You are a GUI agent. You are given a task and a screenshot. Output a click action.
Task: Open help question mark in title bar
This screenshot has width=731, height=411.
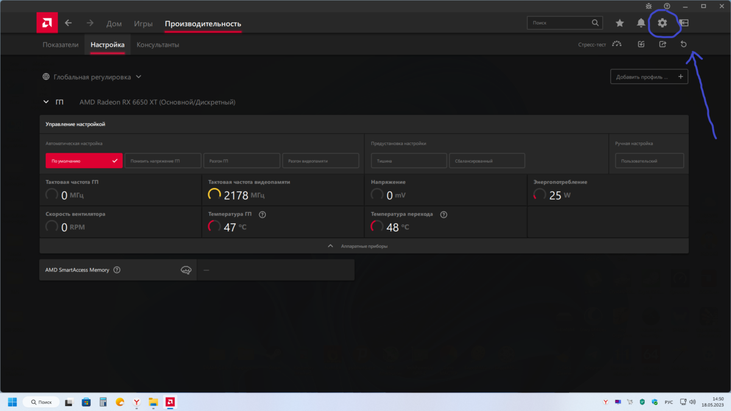[x=667, y=6]
